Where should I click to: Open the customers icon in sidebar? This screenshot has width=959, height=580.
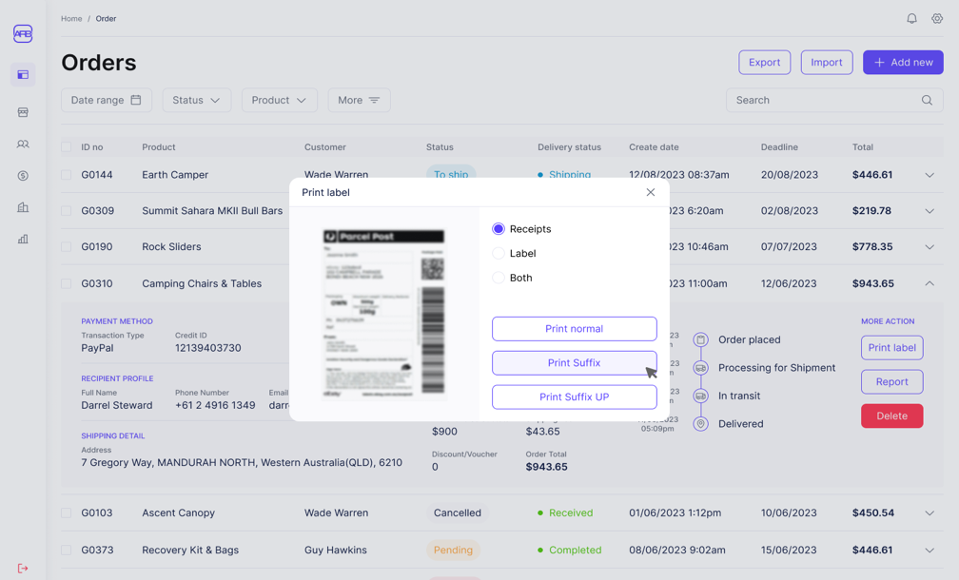(23, 145)
